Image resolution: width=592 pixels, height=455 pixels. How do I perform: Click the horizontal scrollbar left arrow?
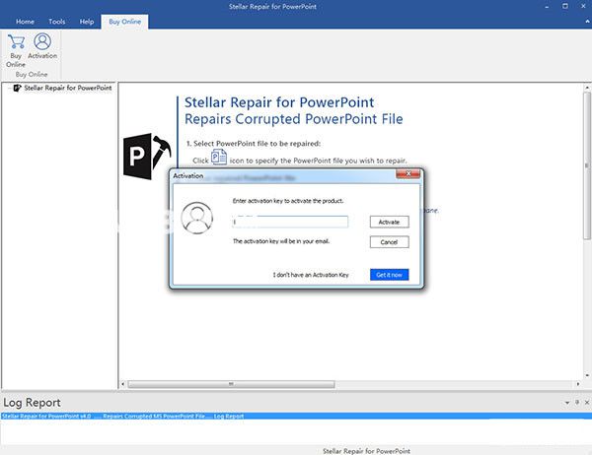tap(122, 384)
